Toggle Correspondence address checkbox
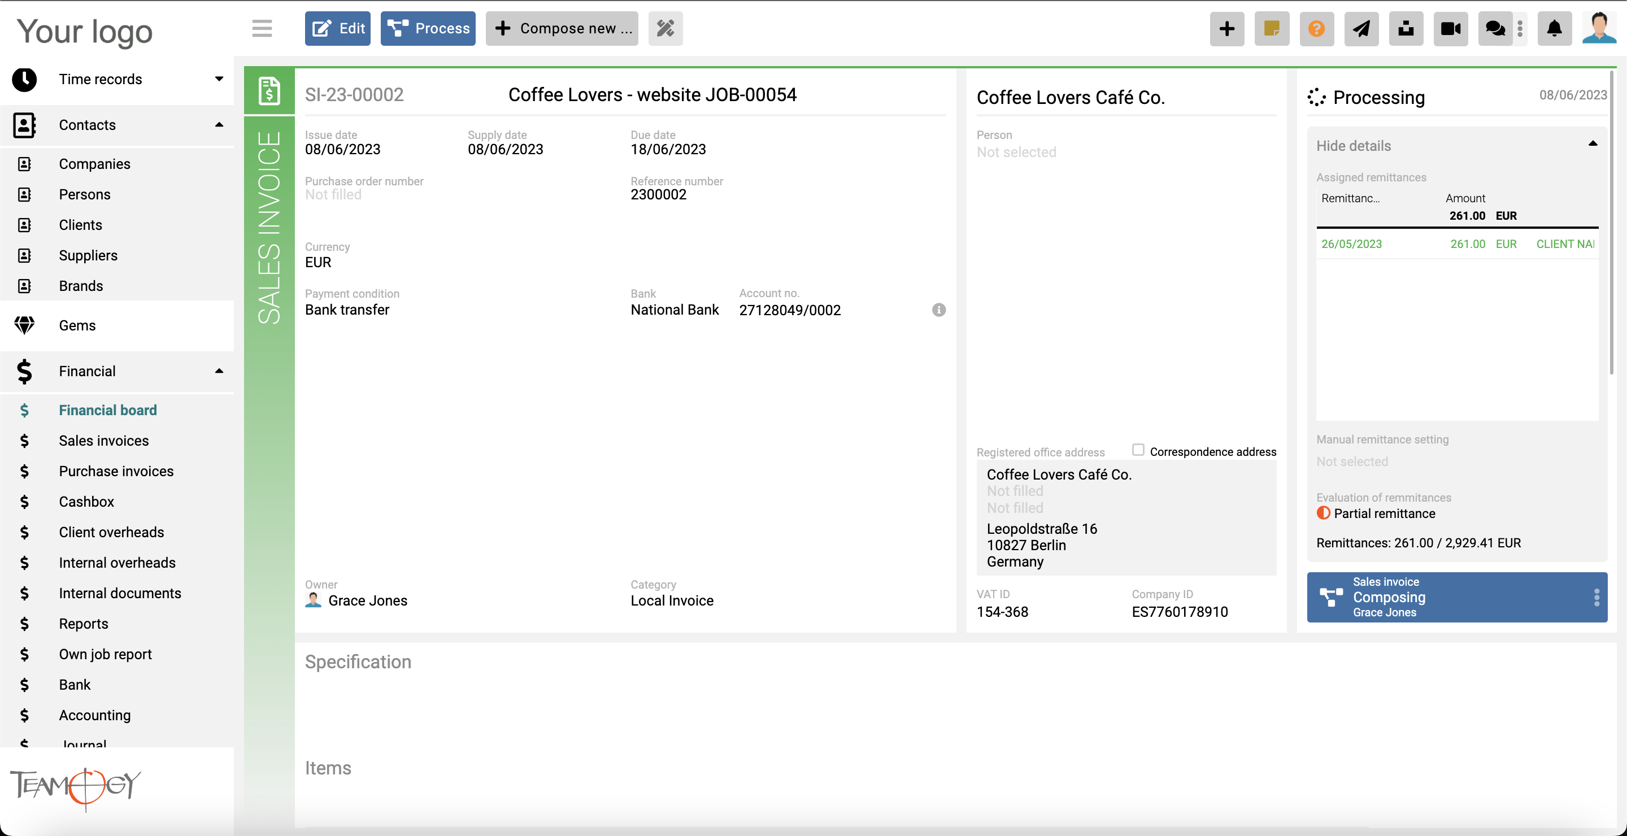 click(x=1138, y=450)
